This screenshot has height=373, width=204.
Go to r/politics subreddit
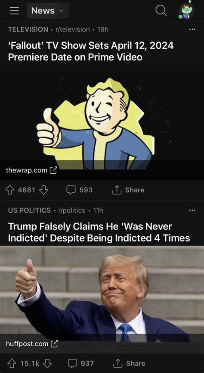pyautogui.click(x=70, y=210)
